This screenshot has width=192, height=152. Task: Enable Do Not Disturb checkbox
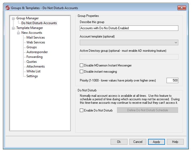point(82,110)
